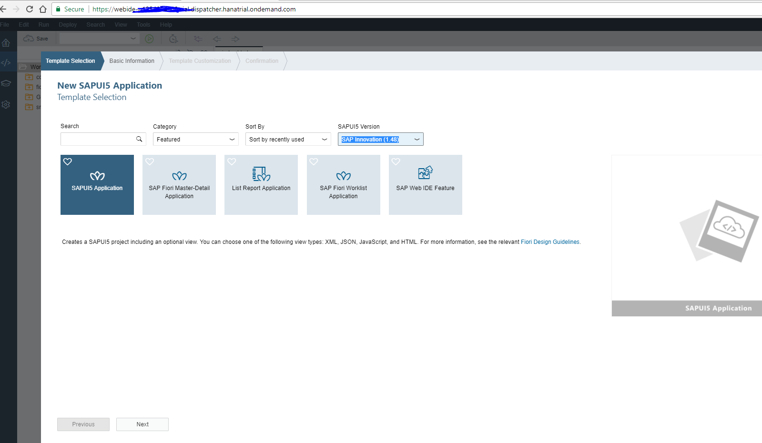Image resolution: width=762 pixels, height=443 pixels.
Task: Click the template Search input field
Action: 98,139
